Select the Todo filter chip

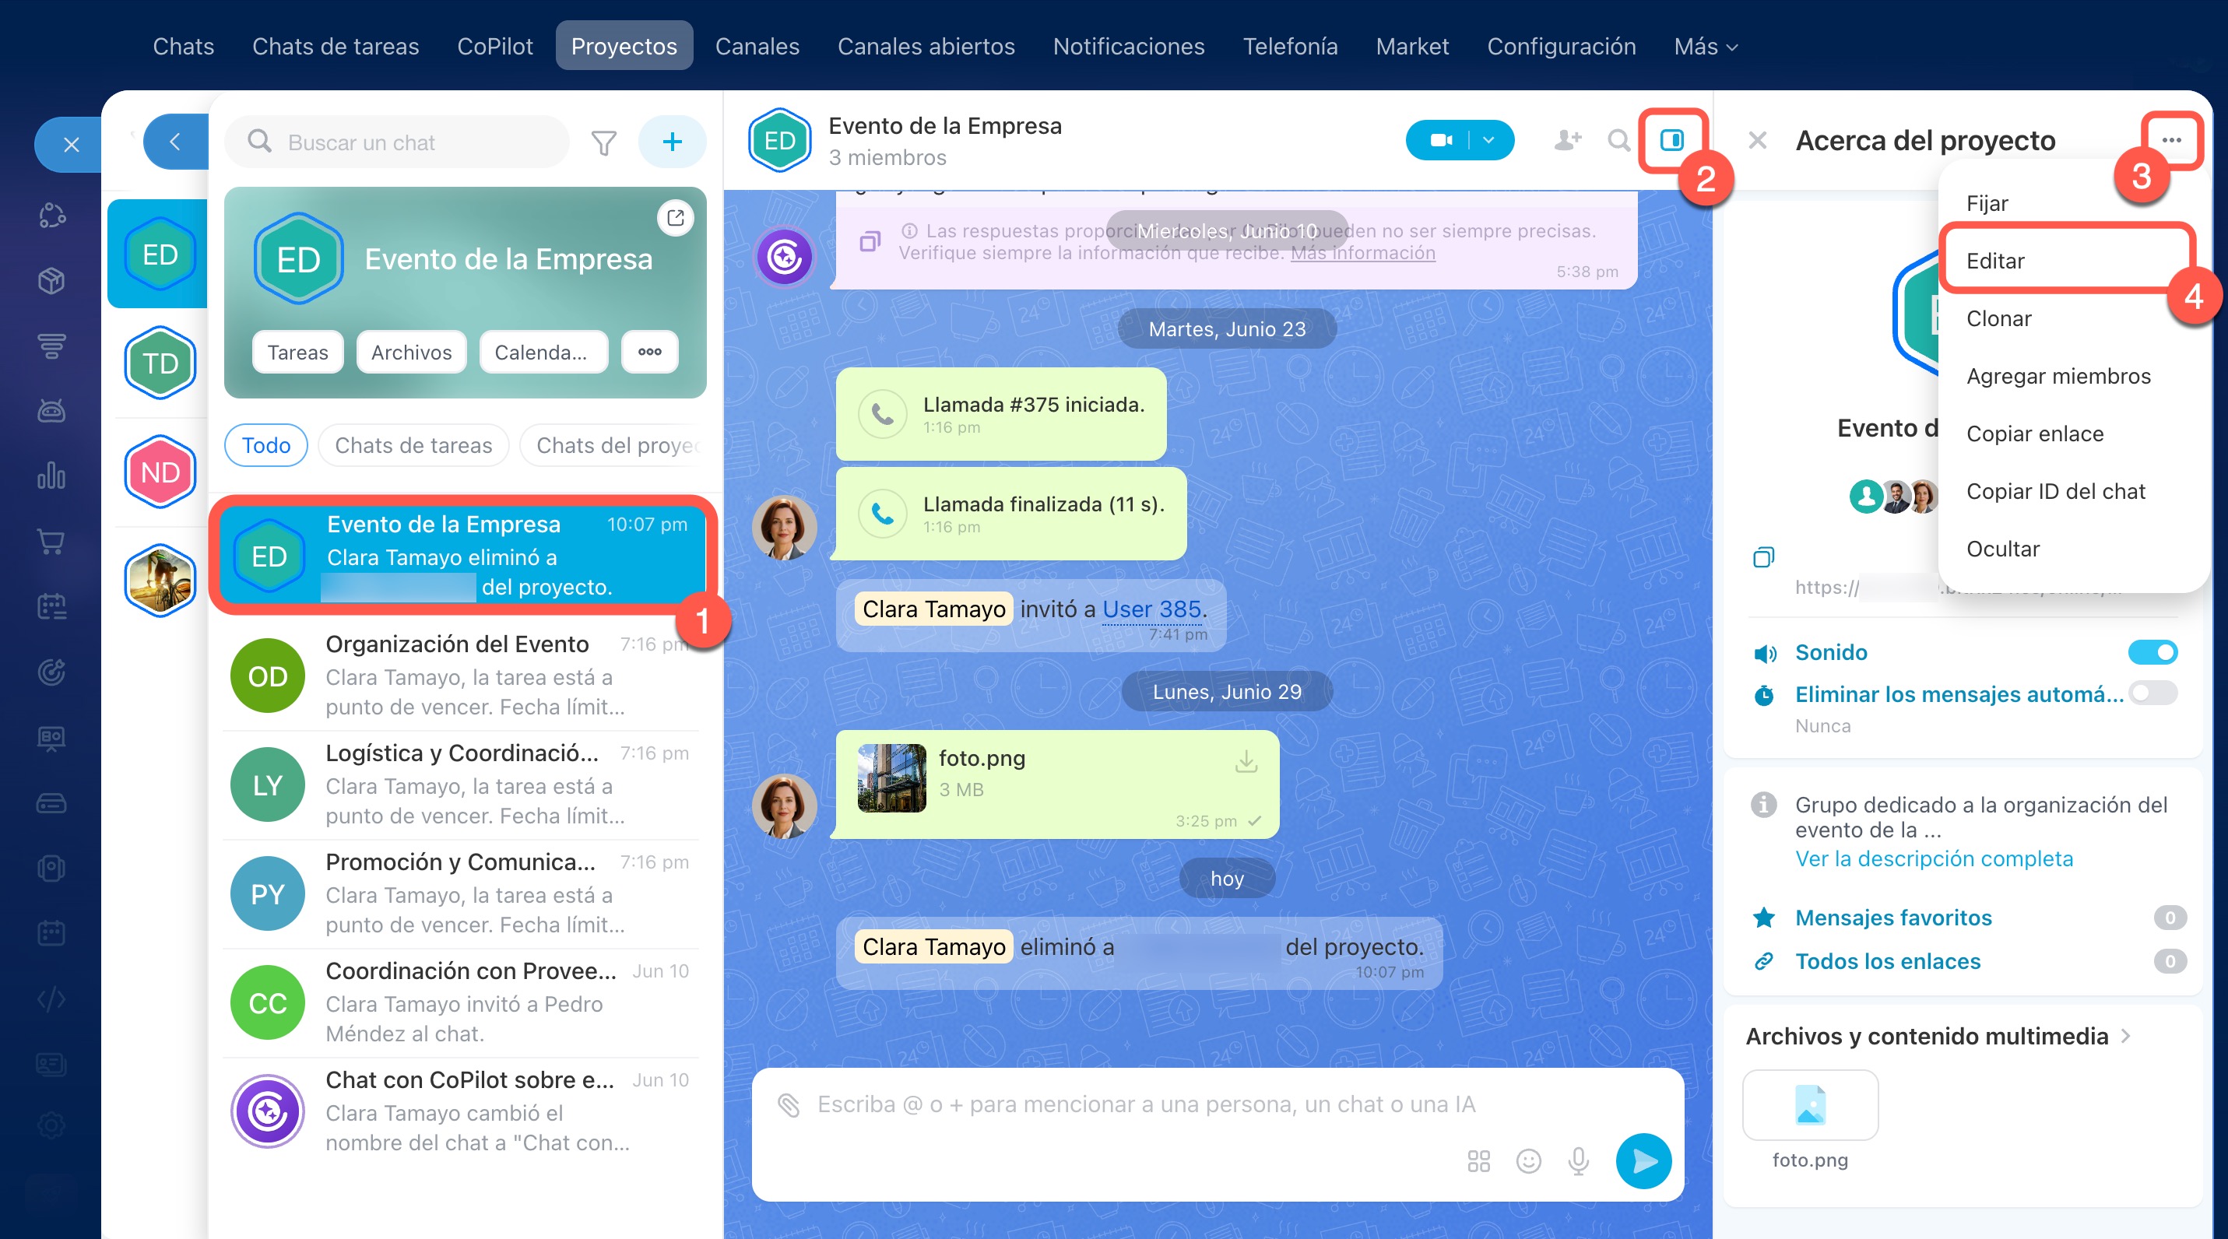(265, 445)
